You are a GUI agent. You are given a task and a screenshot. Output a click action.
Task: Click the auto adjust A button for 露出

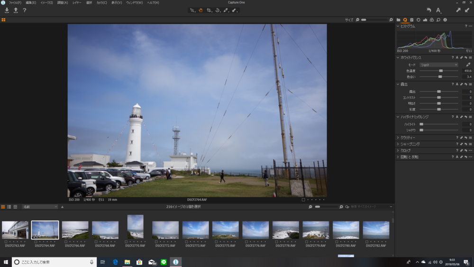coord(457,84)
